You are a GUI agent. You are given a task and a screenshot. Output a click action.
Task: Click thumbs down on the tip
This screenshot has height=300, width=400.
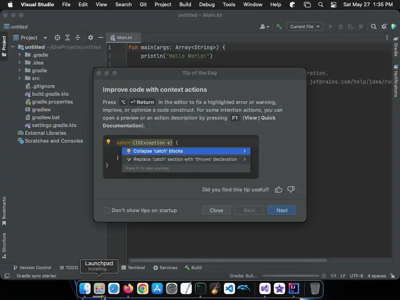(291, 189)
